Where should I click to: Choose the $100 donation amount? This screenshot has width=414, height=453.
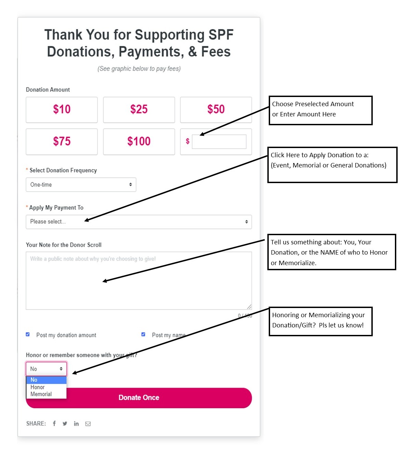coord(139,142)
